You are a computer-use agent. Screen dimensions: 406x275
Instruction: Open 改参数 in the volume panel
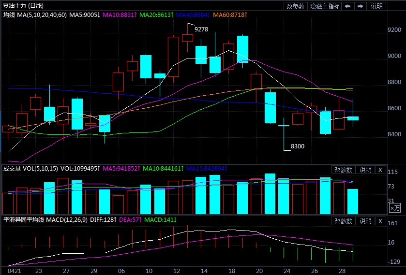(x=343, y=170)
